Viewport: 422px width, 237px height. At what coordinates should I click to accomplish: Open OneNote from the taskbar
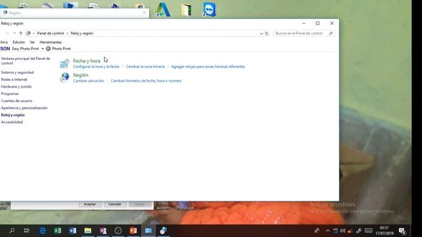click(103, 230)
